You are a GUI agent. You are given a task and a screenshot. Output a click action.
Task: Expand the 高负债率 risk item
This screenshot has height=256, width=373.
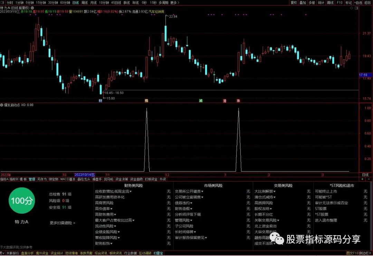(x=104, y=209)
